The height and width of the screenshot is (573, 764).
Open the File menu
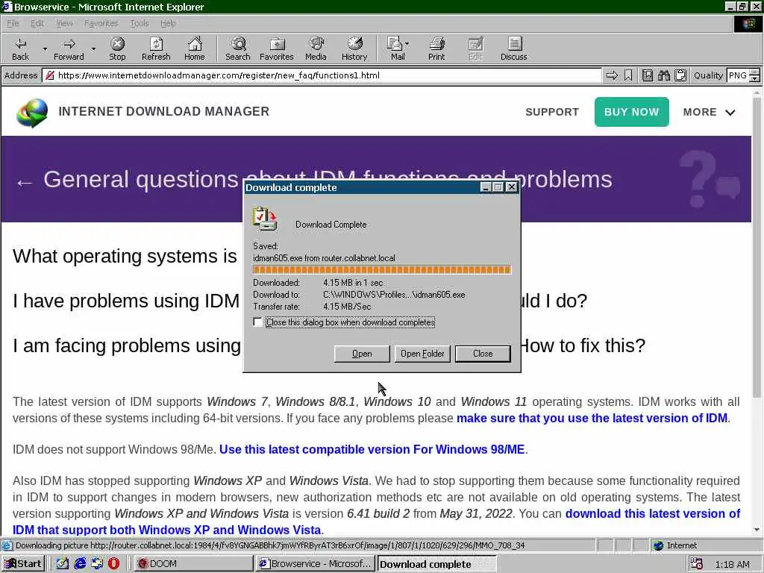pyautogui.click(x=13, y=23)
